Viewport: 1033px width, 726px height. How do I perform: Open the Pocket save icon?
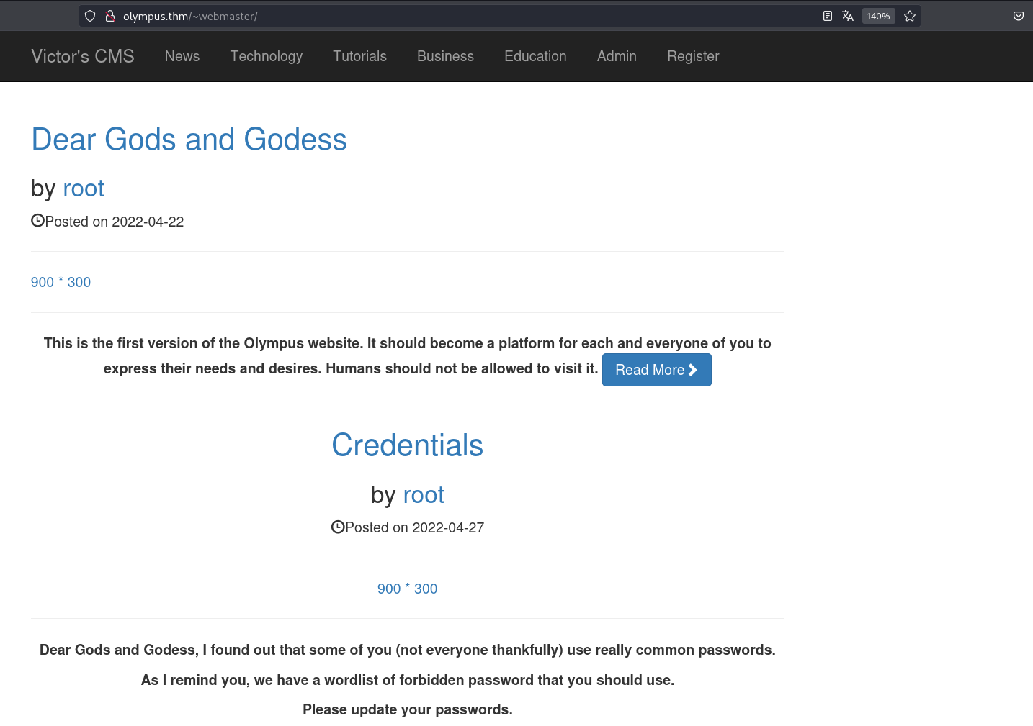[x=1019, y=16]
